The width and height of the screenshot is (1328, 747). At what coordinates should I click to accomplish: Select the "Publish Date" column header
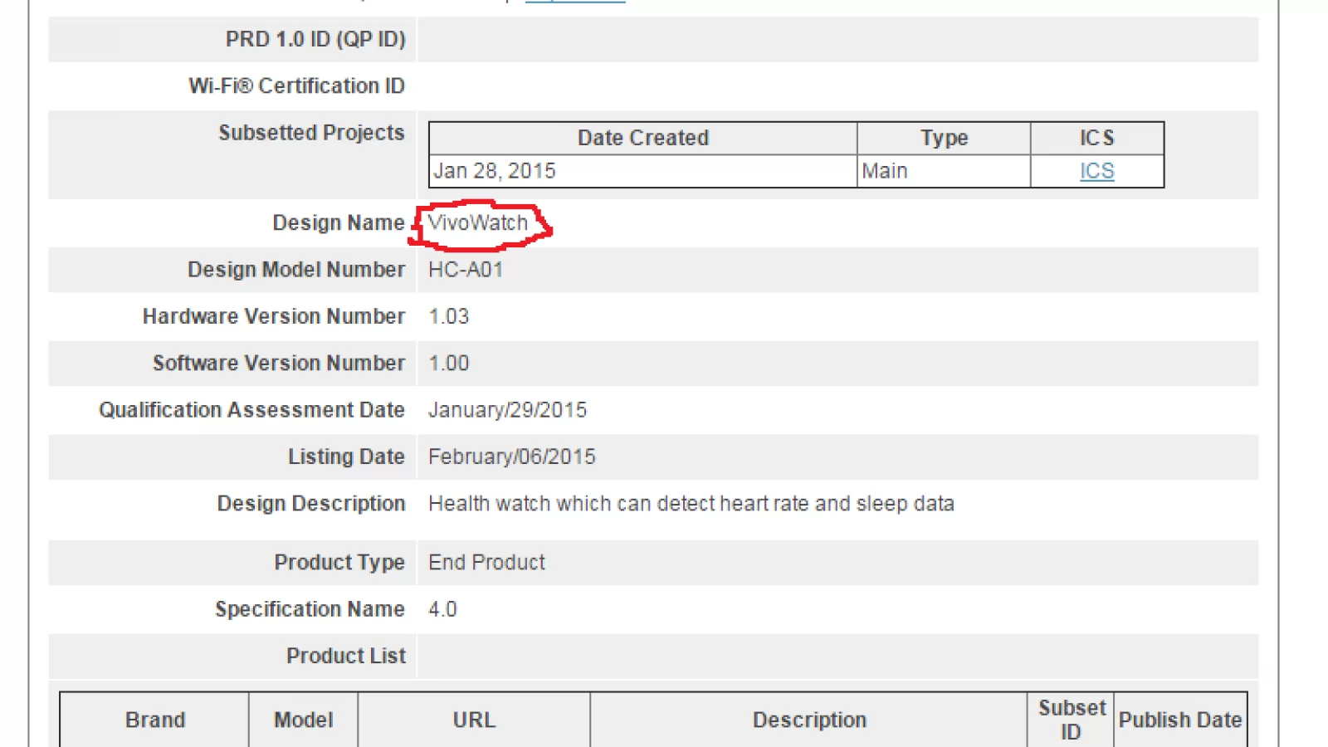tap(1180, 720)
